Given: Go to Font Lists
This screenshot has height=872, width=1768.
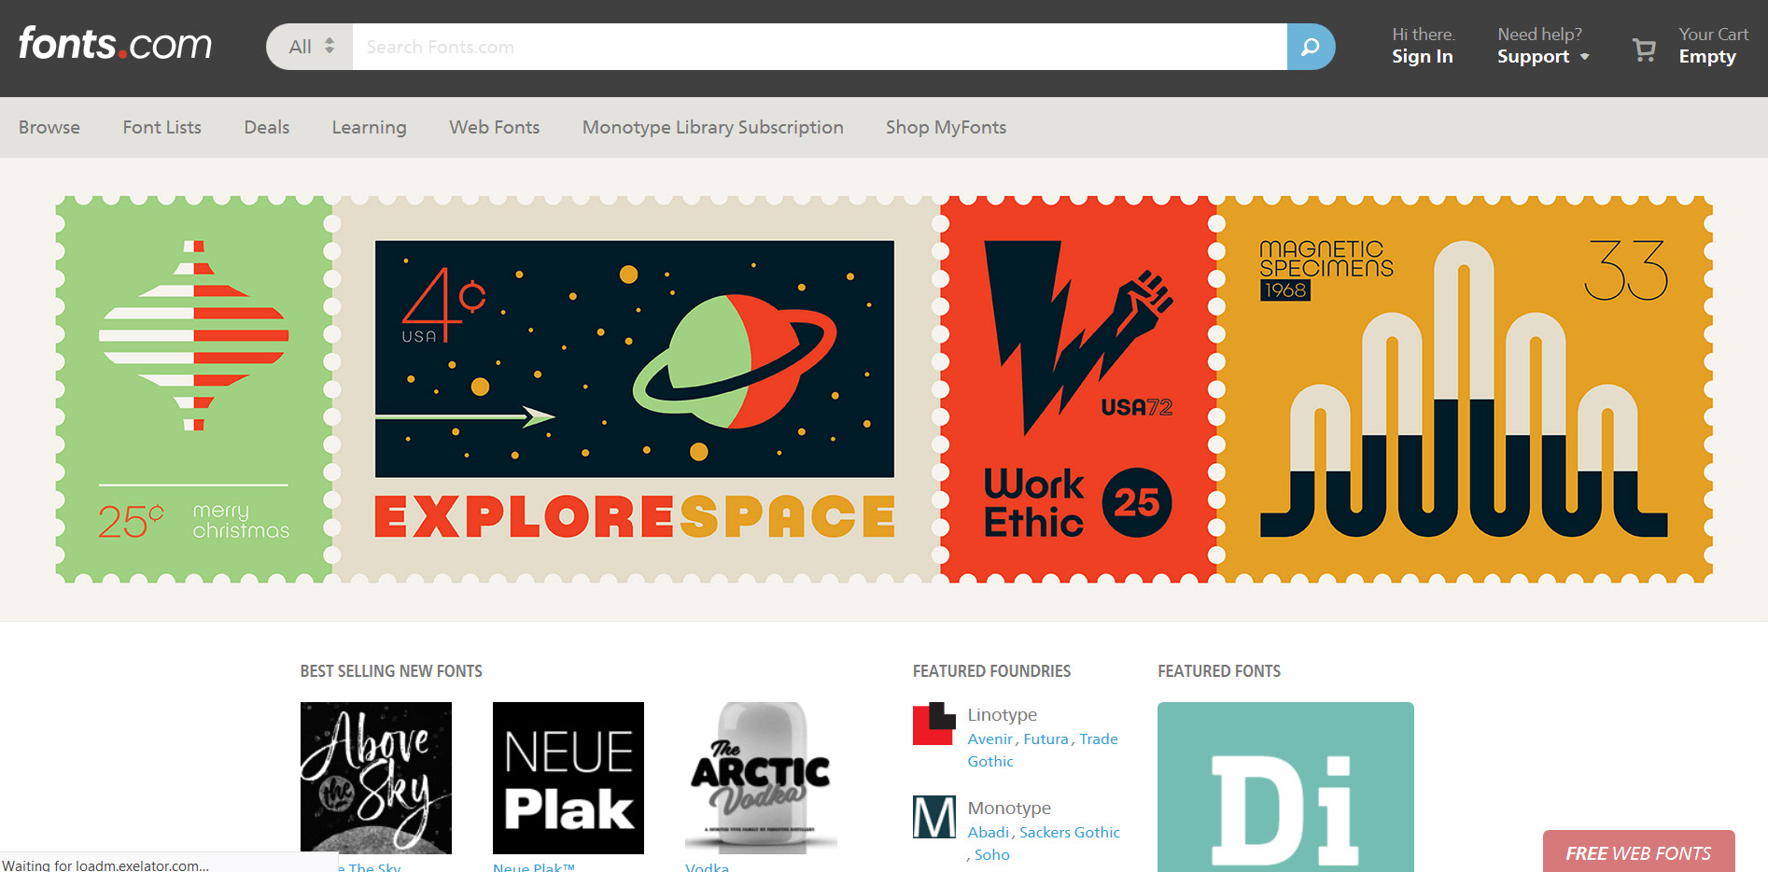Looking at the screenshot, I should (161, 127).
